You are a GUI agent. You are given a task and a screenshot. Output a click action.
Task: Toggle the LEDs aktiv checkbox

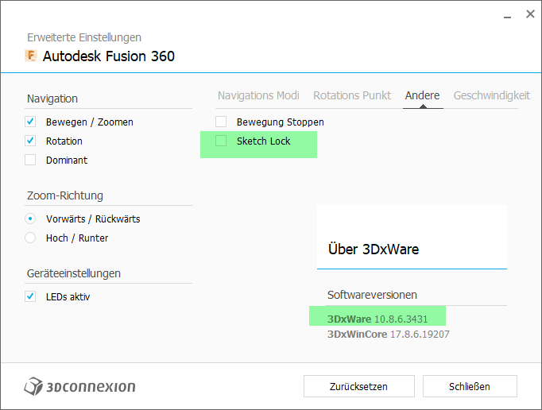tap(30, 297)
